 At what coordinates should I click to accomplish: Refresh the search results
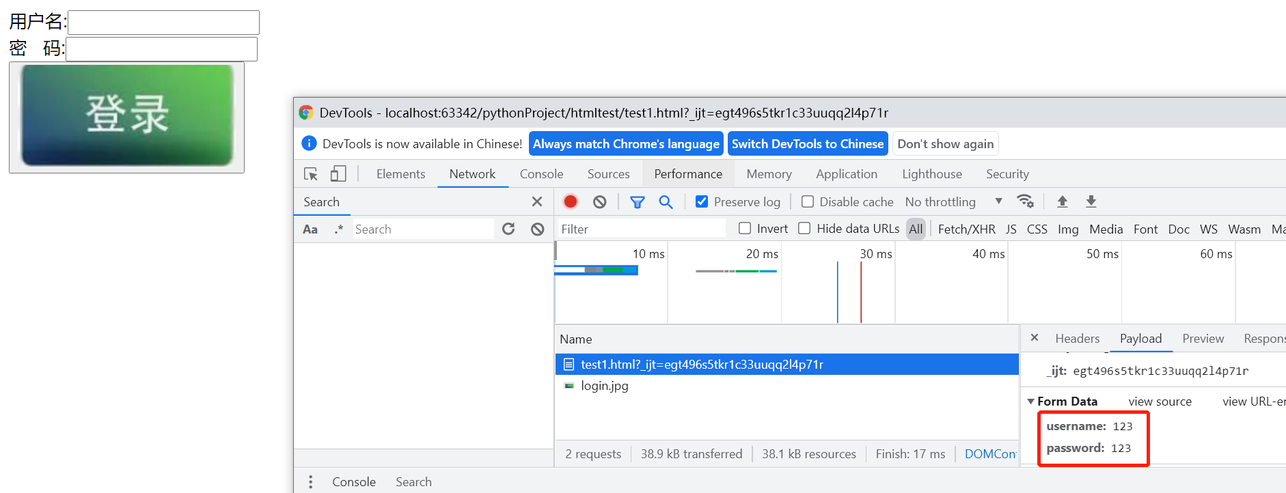[508, 229]
